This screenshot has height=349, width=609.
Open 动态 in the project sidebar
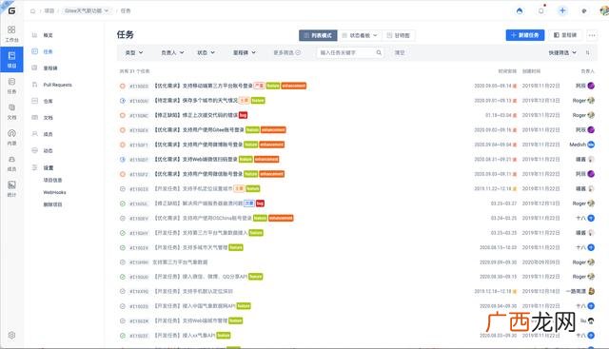pyautogui.click(x=48, y=150)
